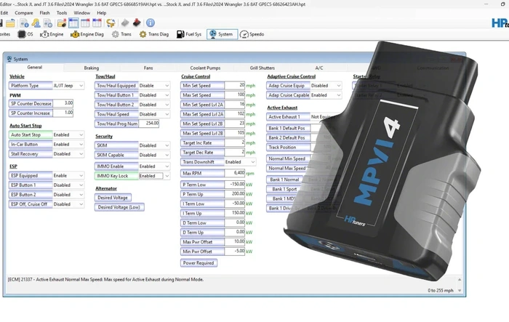Expand the Tow/Haul Equipped dropdown

(167, 86)
